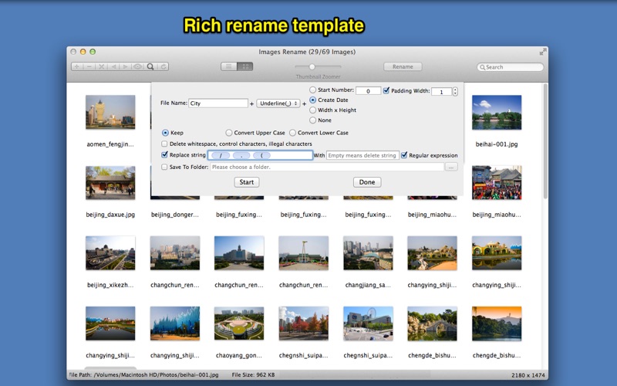Click the refresh icon in toolbar
Viewport: 617px width, 386px height.
pos(164,67)
